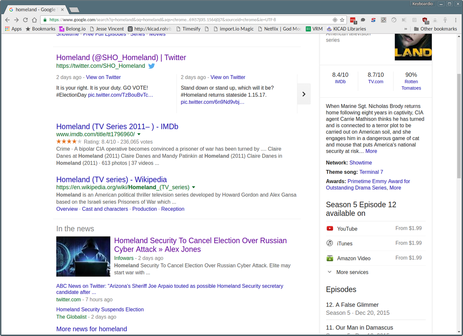463x336 pixels.
Task: Open the red-blue S extension icon
Action: [373, 20]
